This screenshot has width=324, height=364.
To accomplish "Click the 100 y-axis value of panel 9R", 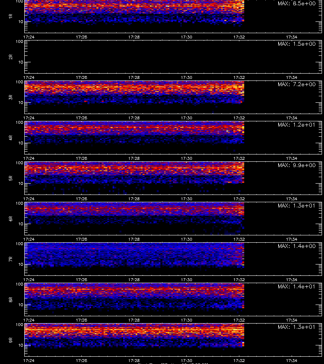I will pos(19,325).
